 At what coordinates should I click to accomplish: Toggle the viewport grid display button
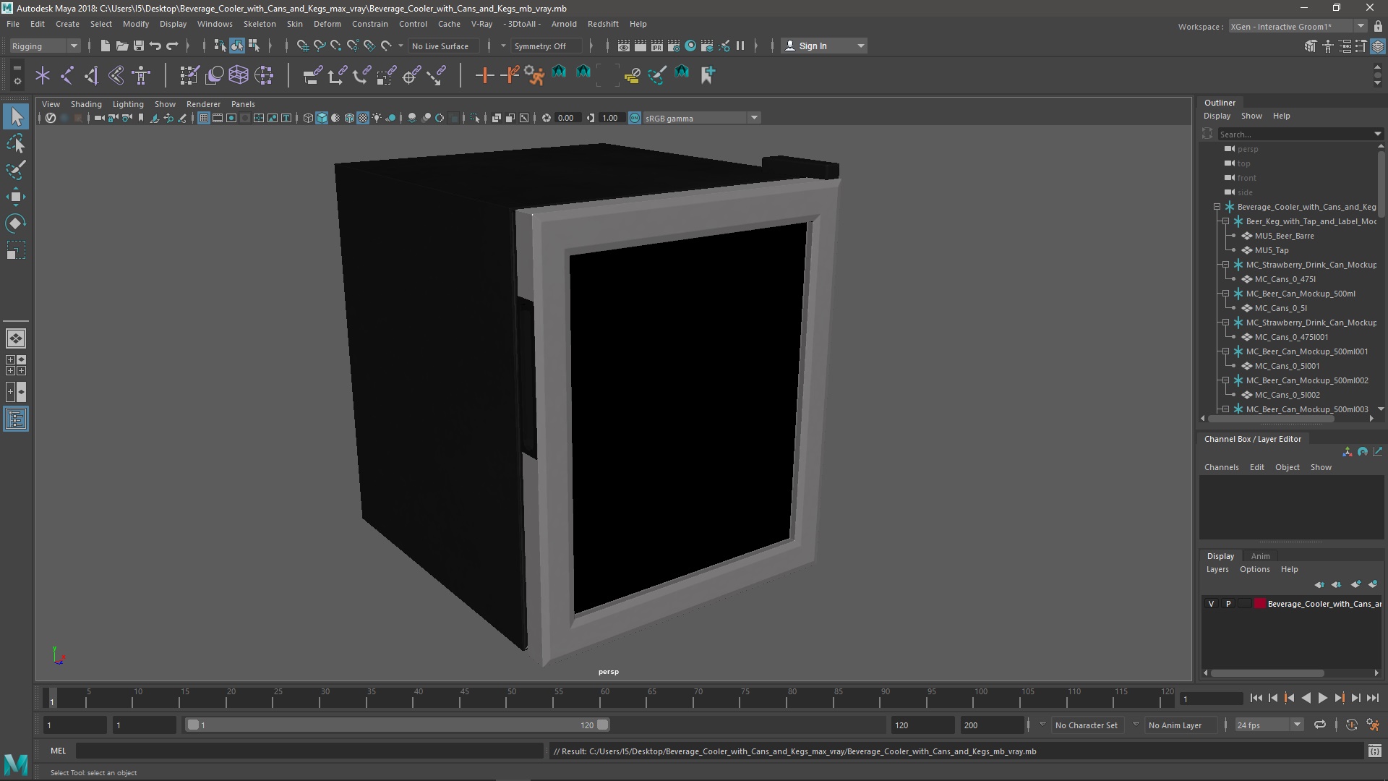[x=204, y=118]
